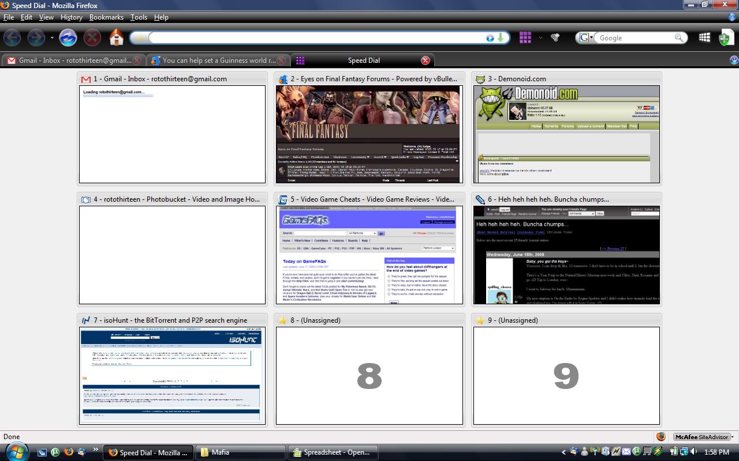Launch uTorrent from quick launch
This screenshot has height=461, width=739.
point(55,452)
